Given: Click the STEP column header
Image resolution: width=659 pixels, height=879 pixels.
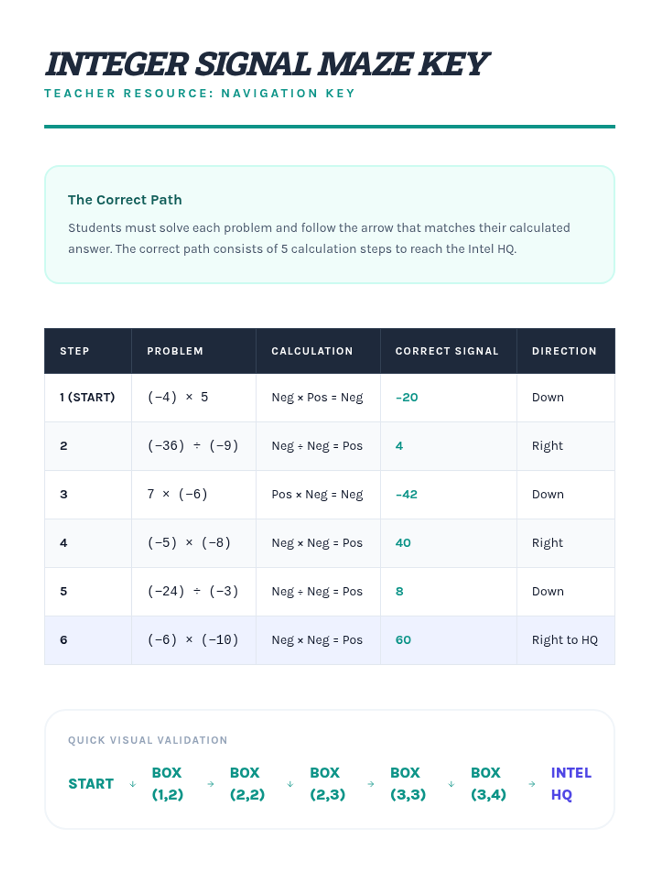Looking at the screenshot, I should (x=75, y=351).
